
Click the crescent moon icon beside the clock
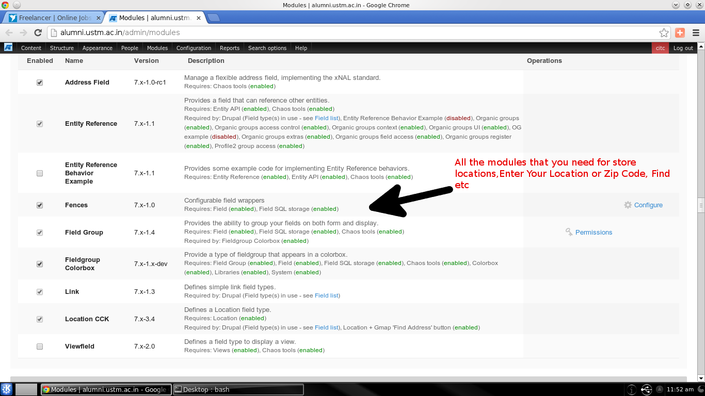pos(699,390)
